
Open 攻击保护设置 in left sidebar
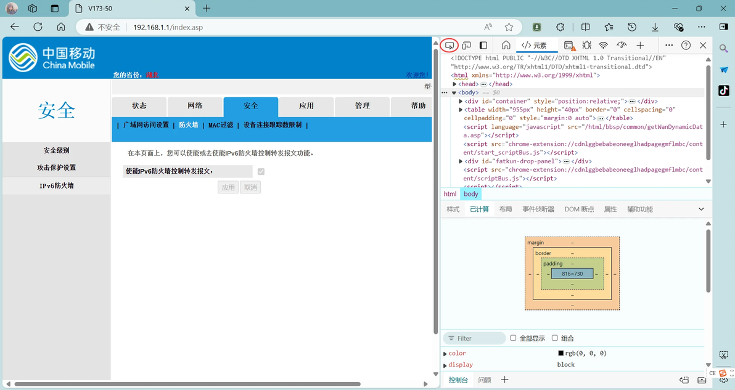pyautogui.click(x=56, y=168)
